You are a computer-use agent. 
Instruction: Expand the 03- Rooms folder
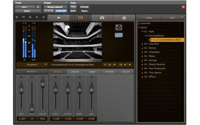coord(142,48)
